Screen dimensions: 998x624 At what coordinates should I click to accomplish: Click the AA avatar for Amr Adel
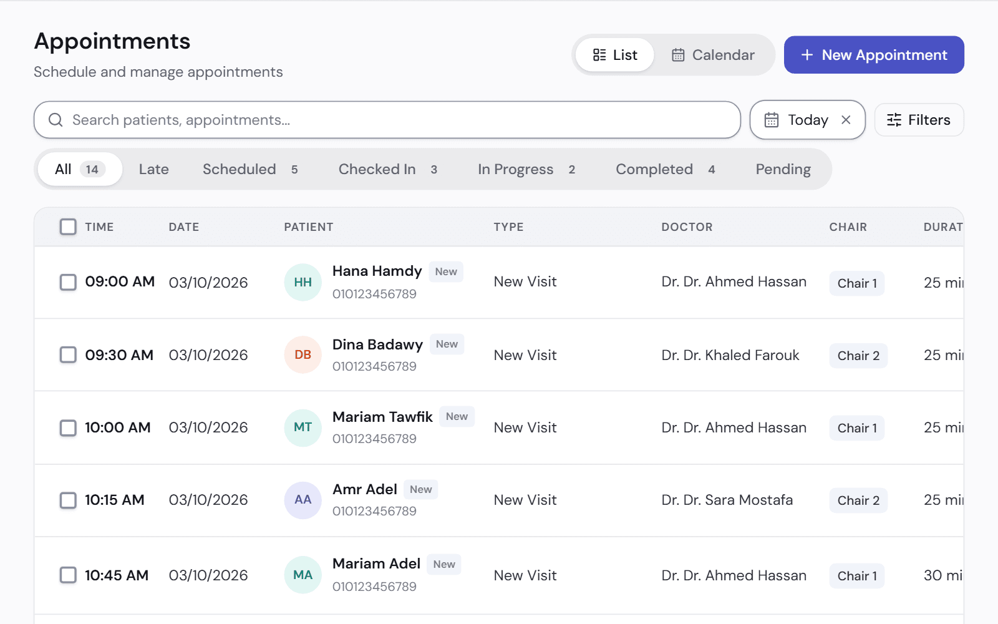coord(303,500)
